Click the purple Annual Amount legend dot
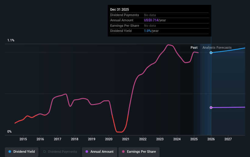The image size is (250, 157). point(87,152)
